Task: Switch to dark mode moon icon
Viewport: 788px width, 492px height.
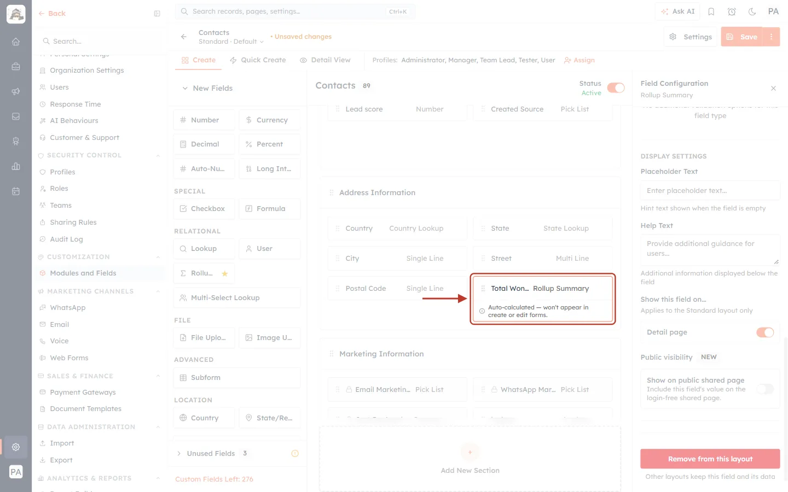Action: [x=752, y=11]
